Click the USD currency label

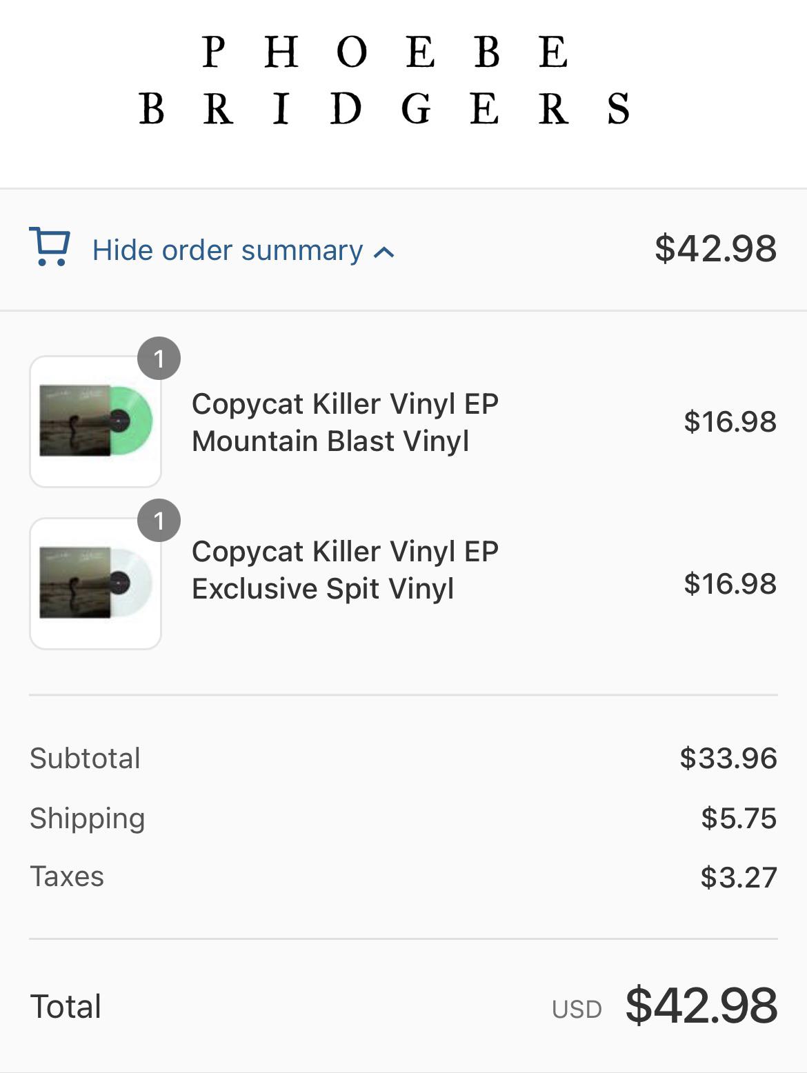coord(577,1009)
